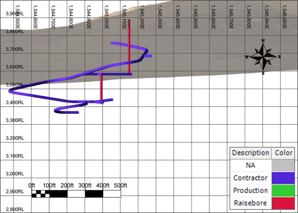
Task: Click the N letter on compass
Action: pyautogui.click(x=263, y=41)
